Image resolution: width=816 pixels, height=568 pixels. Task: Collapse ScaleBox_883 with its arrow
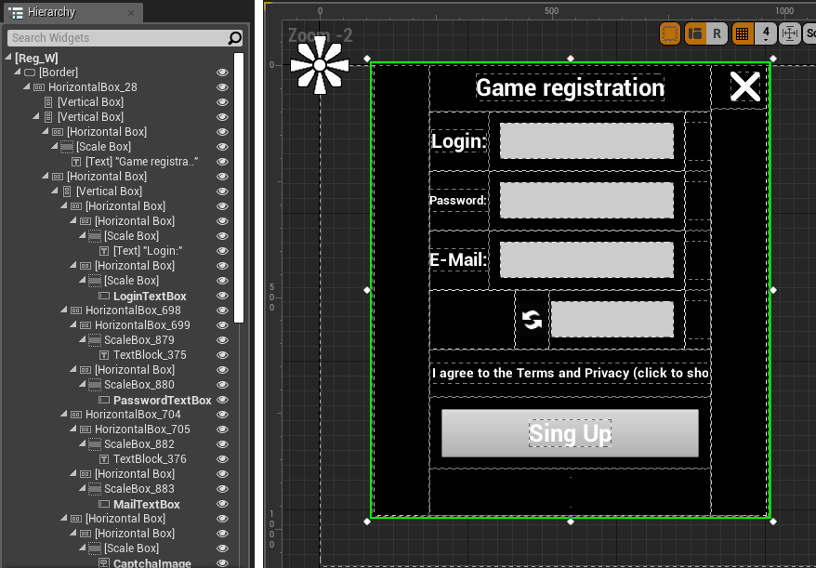[82, 488]
